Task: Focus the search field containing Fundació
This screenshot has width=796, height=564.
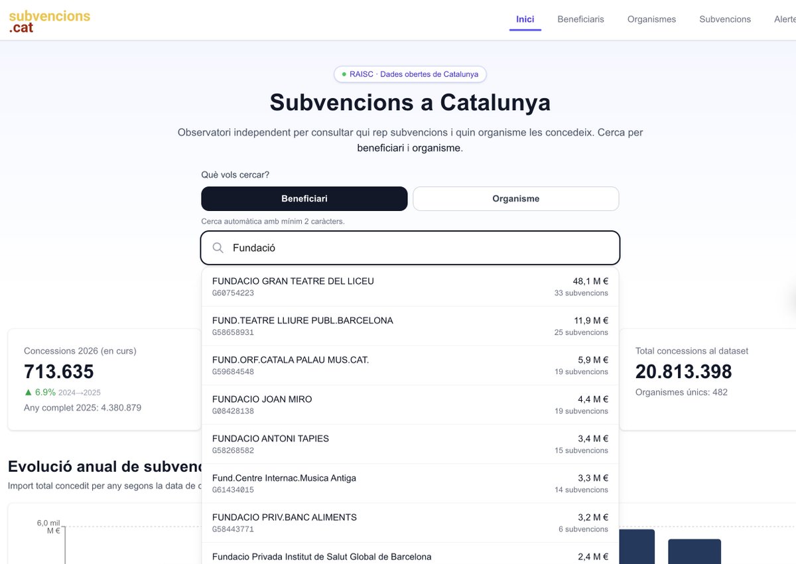Action: point(410,247)
